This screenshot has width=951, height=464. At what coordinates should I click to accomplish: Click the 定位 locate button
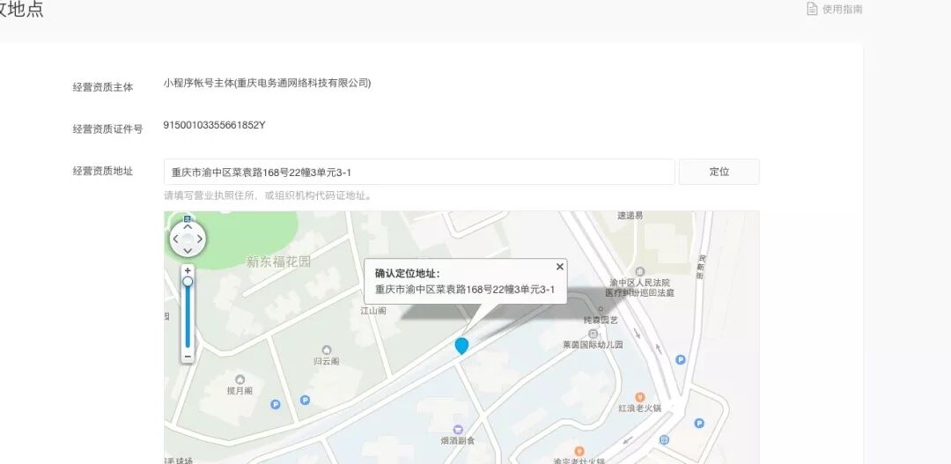pos(719,172)
